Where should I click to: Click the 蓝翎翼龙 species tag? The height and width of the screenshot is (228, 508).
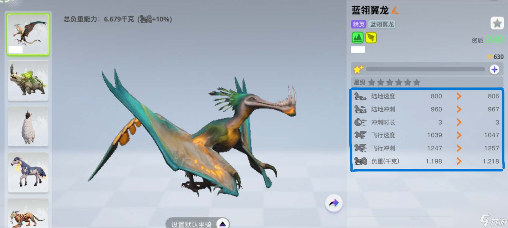click(x=382, y=24)
